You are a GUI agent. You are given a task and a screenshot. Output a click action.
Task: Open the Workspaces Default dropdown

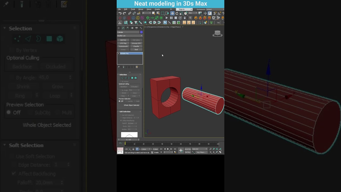point(215,9)
